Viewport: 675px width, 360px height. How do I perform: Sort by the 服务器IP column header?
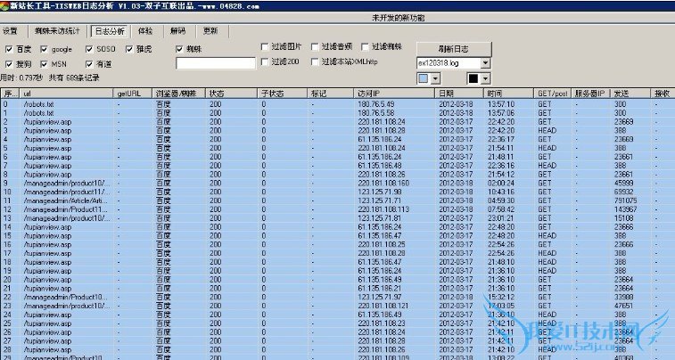(591, 94)
